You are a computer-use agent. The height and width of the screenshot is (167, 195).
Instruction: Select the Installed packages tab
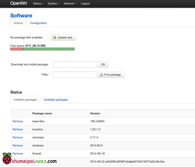pyautogui.click(x=25, y=99)
